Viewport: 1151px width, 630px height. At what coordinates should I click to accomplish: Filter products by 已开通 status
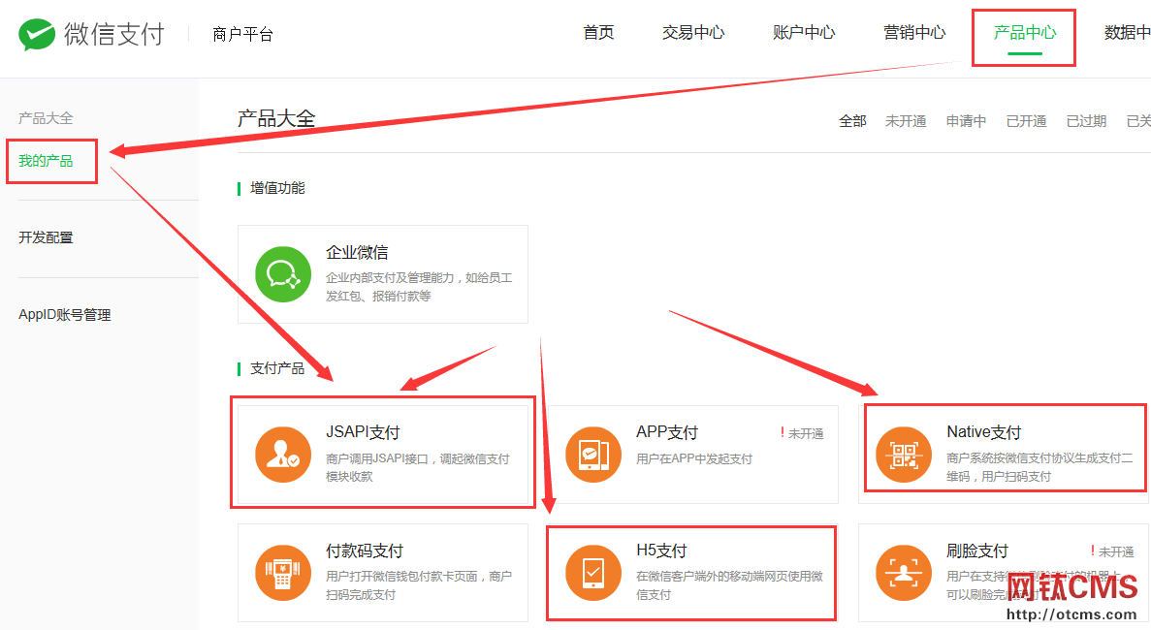(1025, 120)
